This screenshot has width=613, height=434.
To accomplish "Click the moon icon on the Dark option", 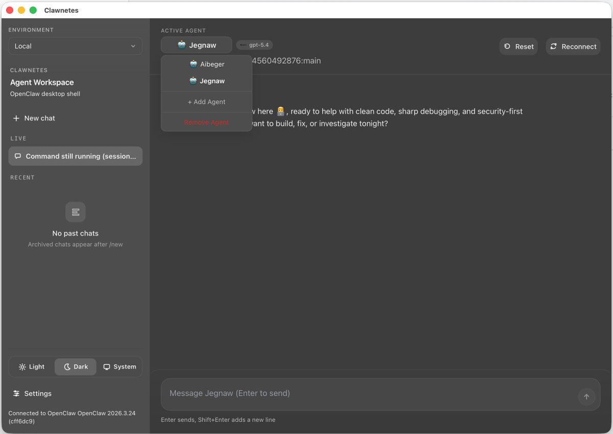I will pos(67,367).
